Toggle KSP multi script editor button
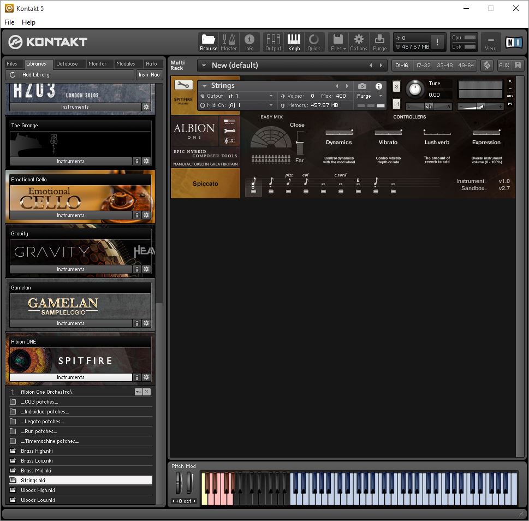This screenshot has width=529, height=521. pos(486,66)
